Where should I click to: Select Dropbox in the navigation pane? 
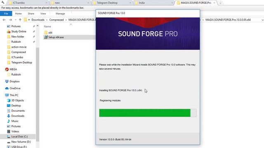(x=14, y=81)
